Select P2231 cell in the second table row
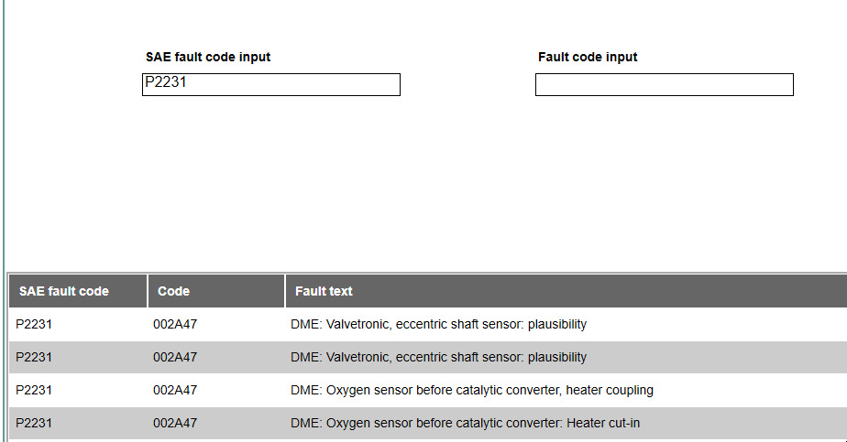 coord(34,357)
